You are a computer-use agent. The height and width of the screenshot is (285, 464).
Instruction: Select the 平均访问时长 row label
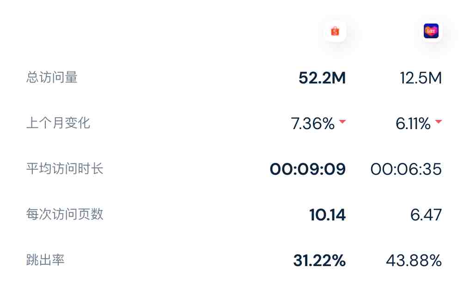click(x=65, y=169)
